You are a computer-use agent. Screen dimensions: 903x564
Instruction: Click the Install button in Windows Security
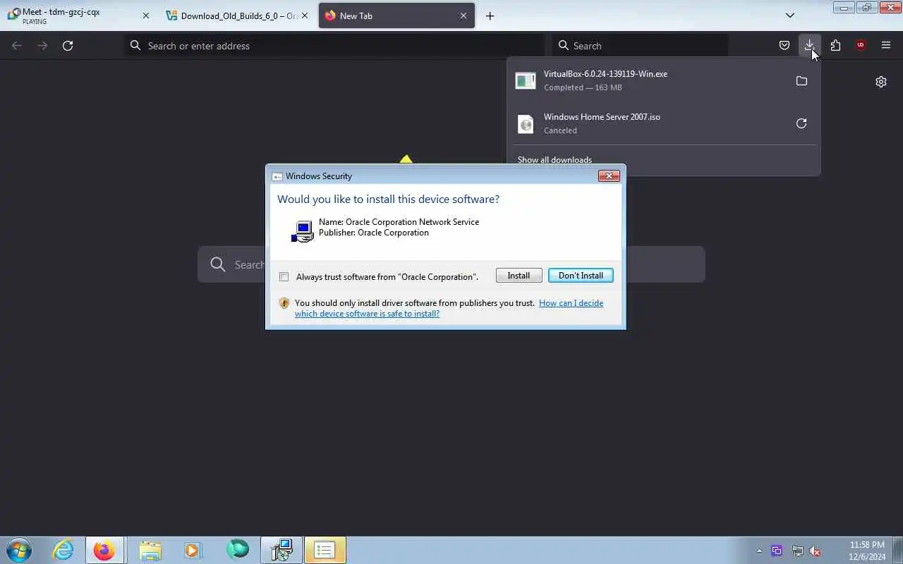pyautogui.click(x=519, y=276)
